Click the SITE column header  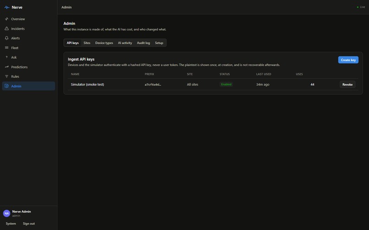(x=190, y=74)
